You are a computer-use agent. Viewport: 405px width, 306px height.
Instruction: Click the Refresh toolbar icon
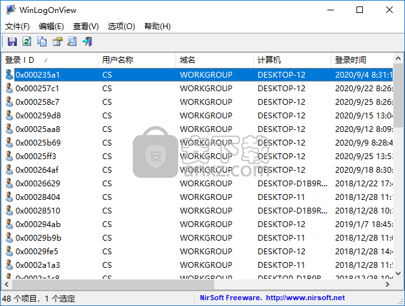pyautogui.click(x=27, y=41)
